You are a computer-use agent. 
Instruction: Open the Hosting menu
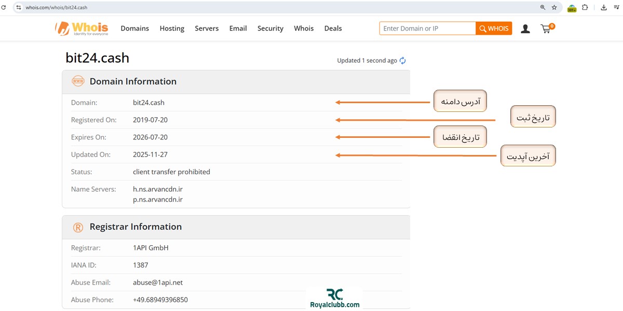172,29
